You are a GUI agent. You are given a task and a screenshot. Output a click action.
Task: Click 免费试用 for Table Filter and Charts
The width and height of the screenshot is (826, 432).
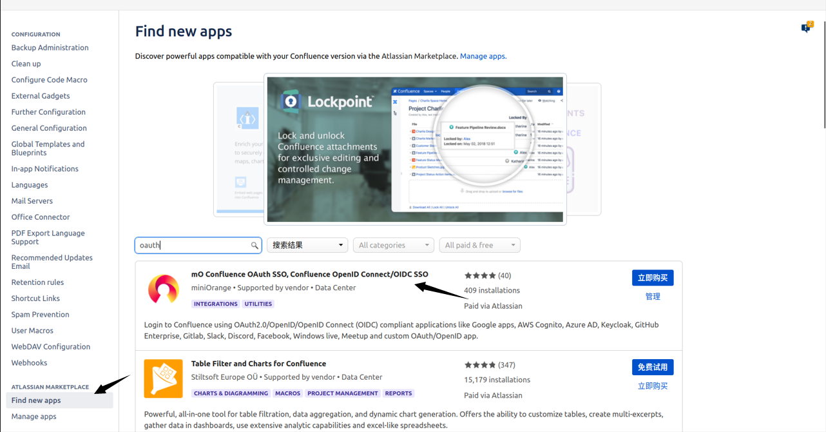pos(653,367)
